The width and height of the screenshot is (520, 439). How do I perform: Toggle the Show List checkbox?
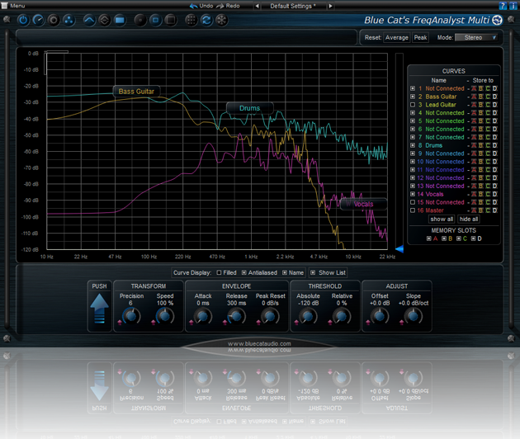pos(313,272)
